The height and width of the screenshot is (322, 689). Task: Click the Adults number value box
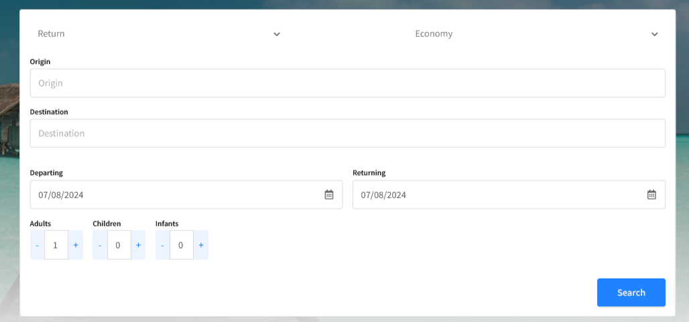tap(56, 245)
